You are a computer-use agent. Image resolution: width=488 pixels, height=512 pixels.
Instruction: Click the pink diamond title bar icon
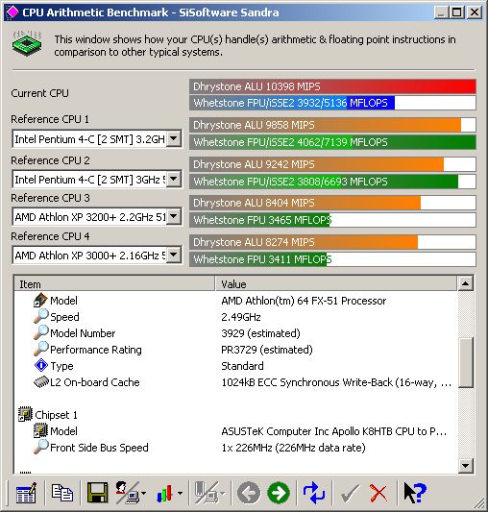(12, 12)
